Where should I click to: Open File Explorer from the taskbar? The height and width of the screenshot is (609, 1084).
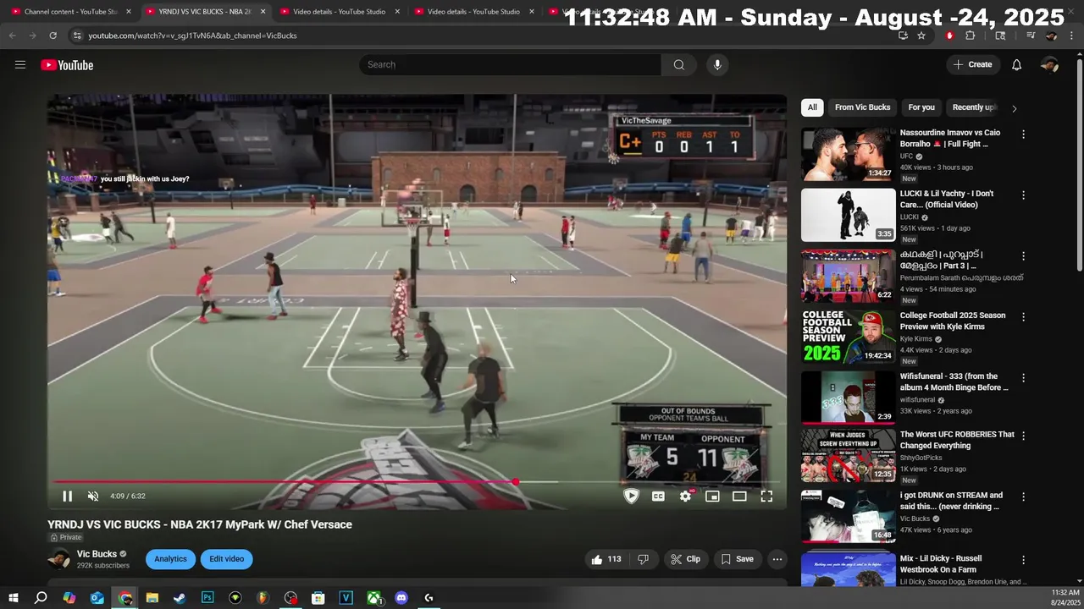[152, 598]
